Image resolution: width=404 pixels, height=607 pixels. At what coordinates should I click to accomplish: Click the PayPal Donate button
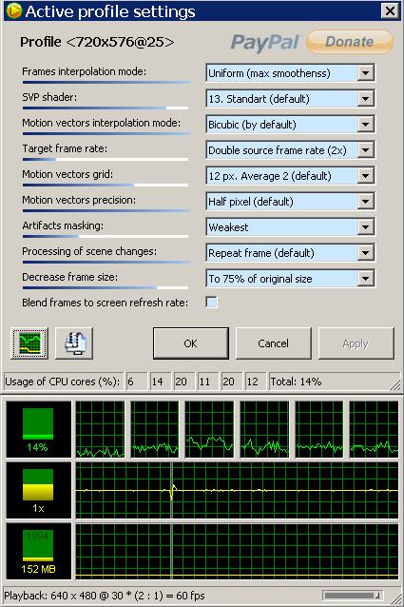pyautogui.click(x=350, y=42)
